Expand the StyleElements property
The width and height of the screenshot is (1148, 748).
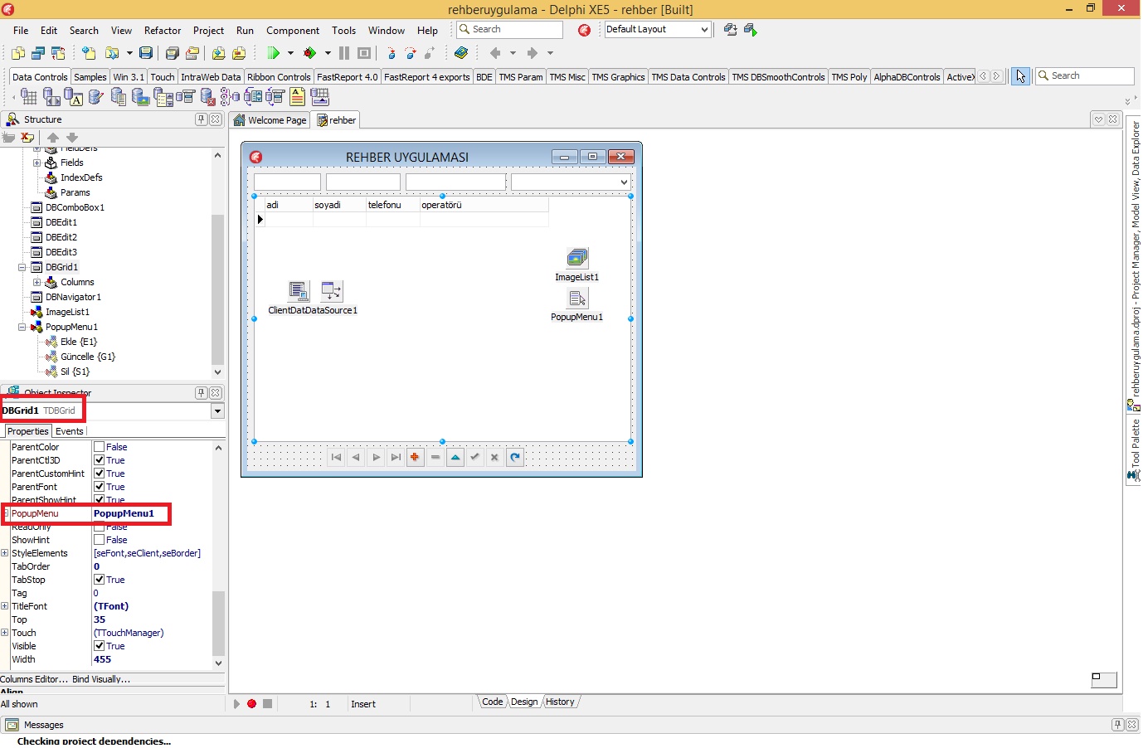pos(5,553)
